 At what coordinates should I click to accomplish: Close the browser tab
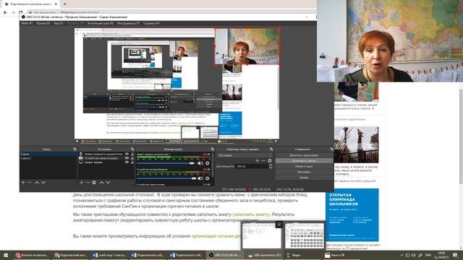click(x=56, y=4)
